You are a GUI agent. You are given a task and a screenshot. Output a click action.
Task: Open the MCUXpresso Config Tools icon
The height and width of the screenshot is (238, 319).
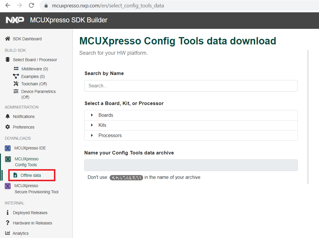click(x=7, y=159)
